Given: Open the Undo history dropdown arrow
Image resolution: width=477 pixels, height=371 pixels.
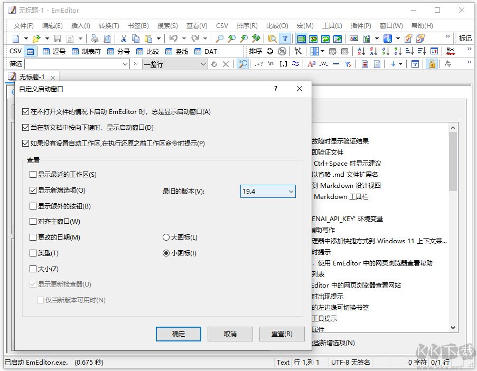Looking at the screenshot, I should pyautogui.click(x=184, y=39).
